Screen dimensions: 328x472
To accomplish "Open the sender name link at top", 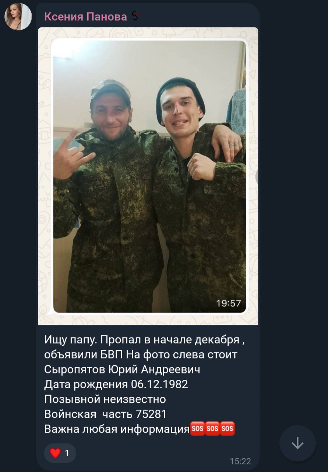I will coord(85,16).
